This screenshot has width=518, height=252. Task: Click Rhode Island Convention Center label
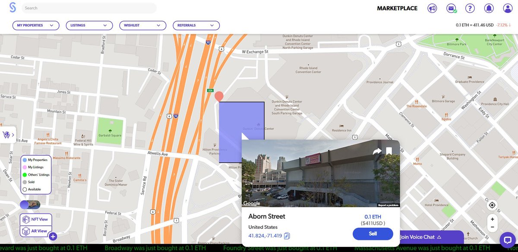point(308,70)
